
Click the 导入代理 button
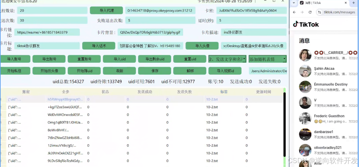(x=106, y=10)
